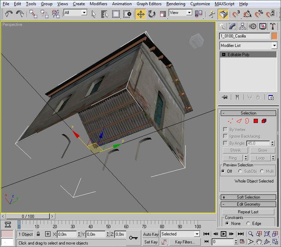Expand the Soft Selection rollout

[248, 197]
